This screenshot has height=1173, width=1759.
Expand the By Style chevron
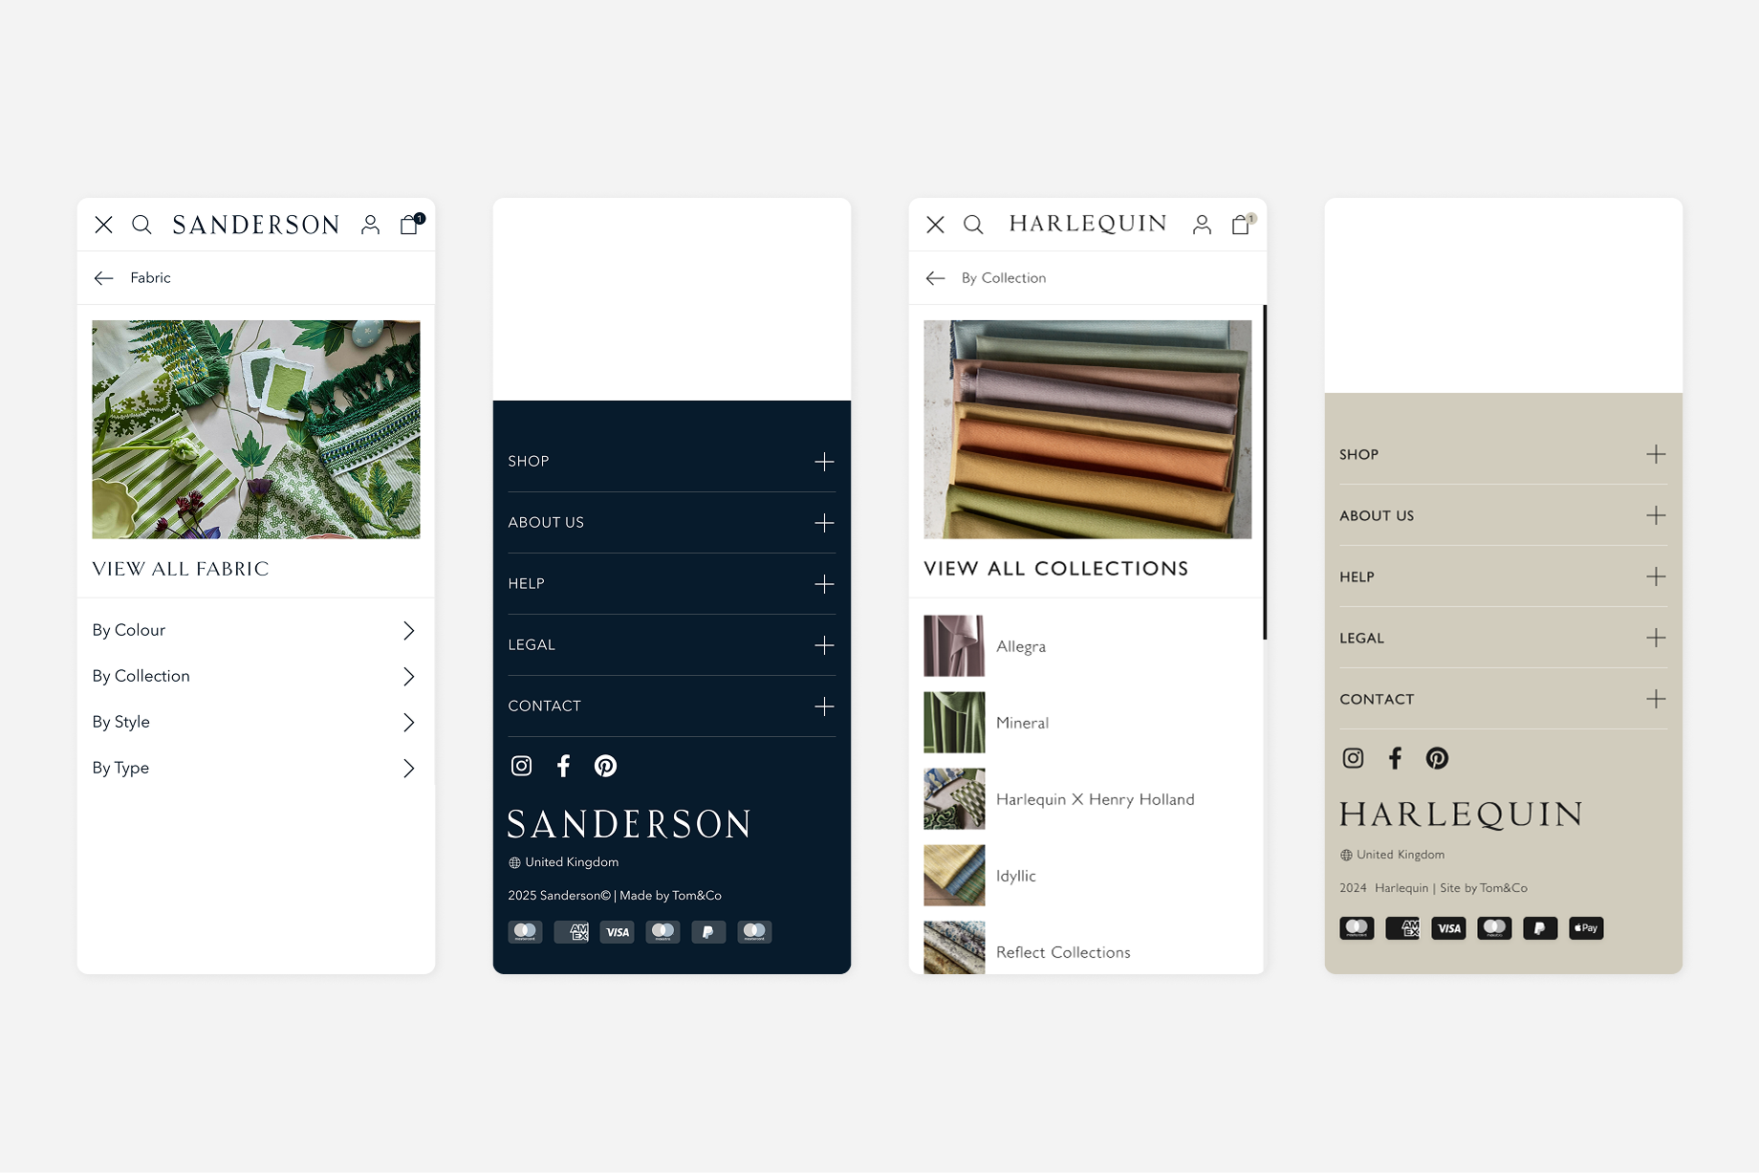[x=409, y=723]
